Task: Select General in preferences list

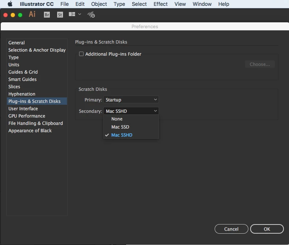Action: 37,42
